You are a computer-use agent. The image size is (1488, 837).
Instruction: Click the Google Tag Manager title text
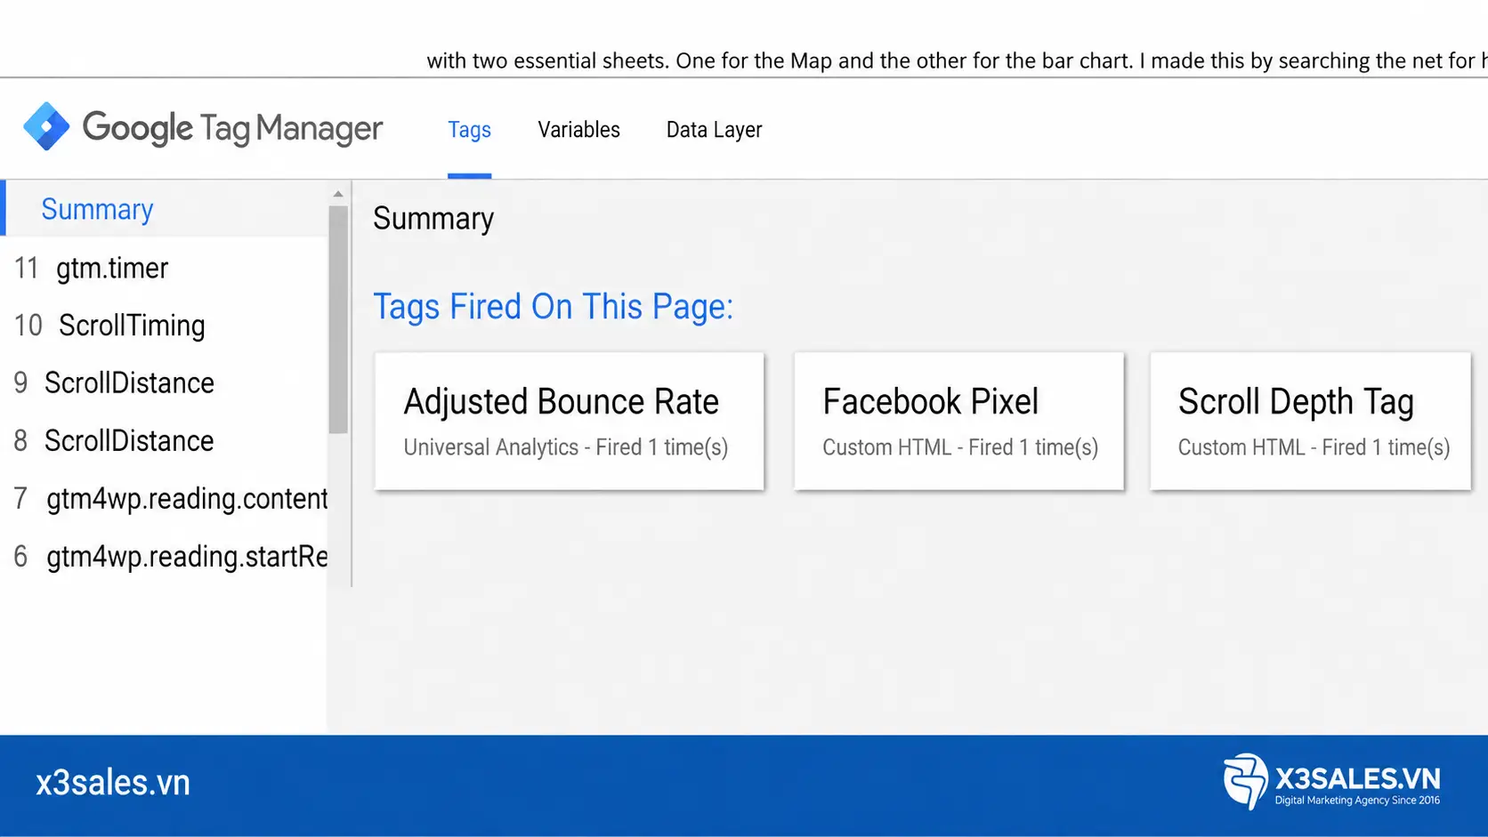coord(232,128)
